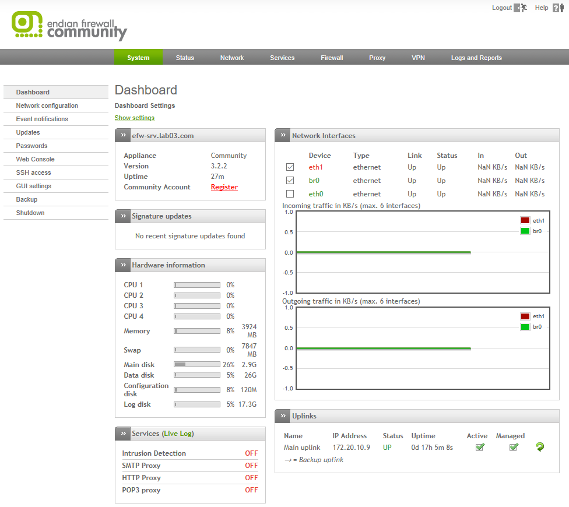Click the Main disk usage bar
Image resolution: width=569 pixels, height=507 pixels.
click(x=197, y=364)
